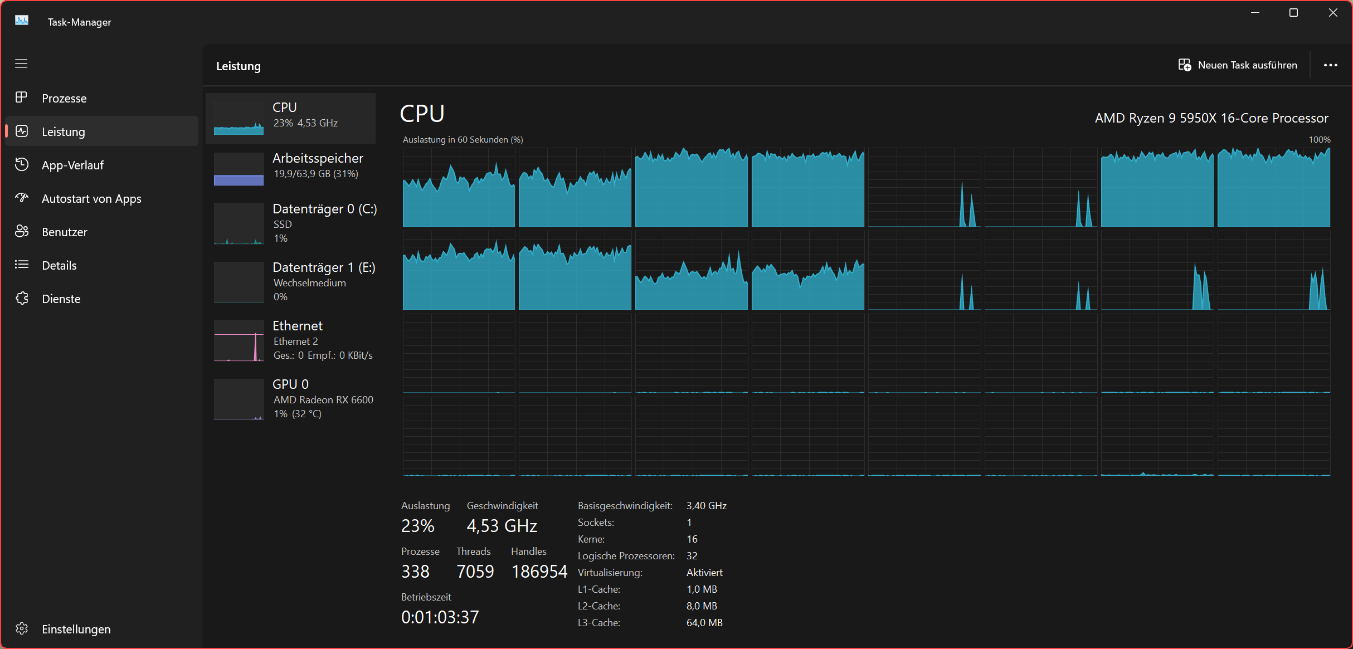The image size is (1353, 649).
Task: Toggle the hamburger navigation menu
Action: pos(21,64)
